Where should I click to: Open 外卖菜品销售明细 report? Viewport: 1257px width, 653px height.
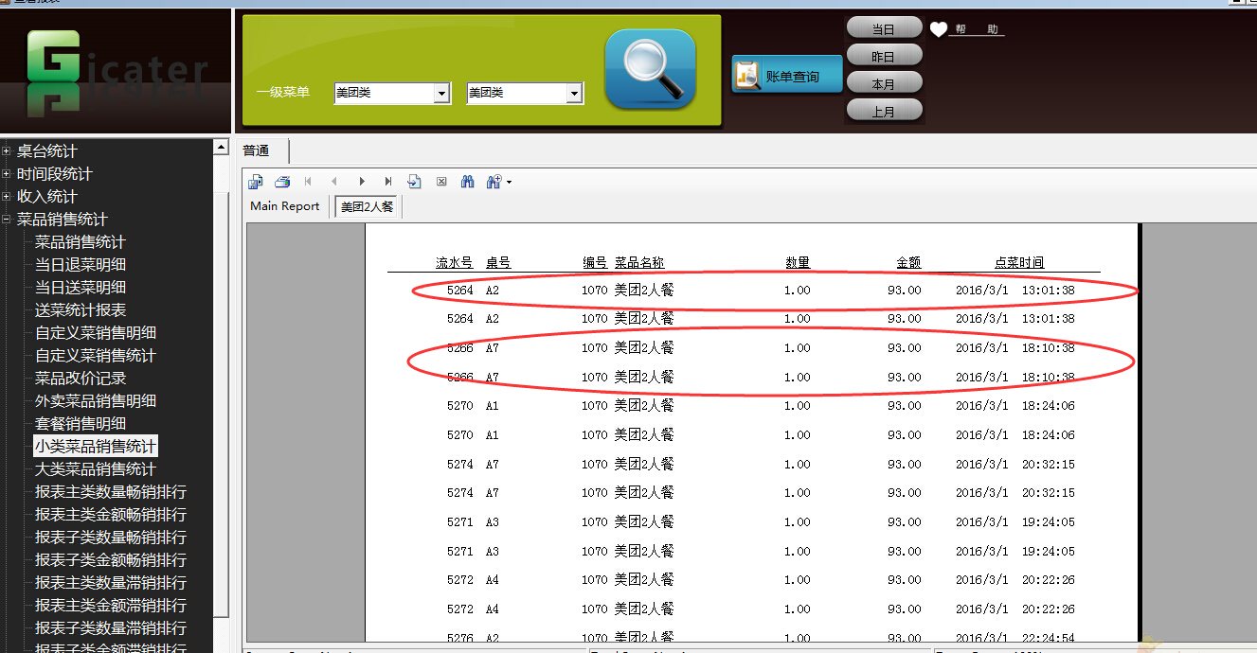coord(96,401)
